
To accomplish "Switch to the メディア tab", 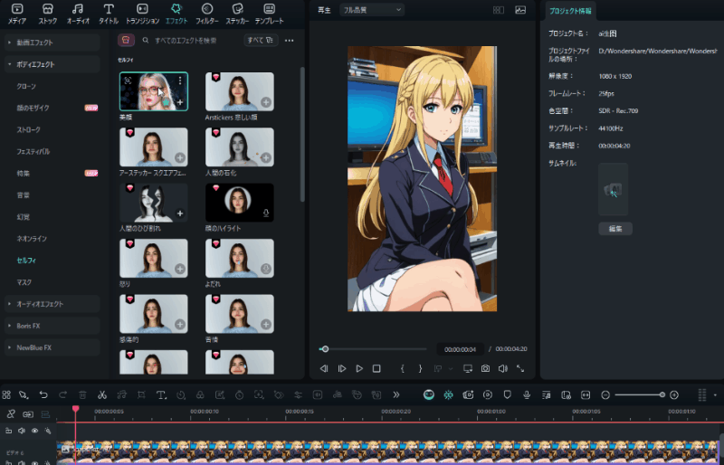I will coord(17,14).
